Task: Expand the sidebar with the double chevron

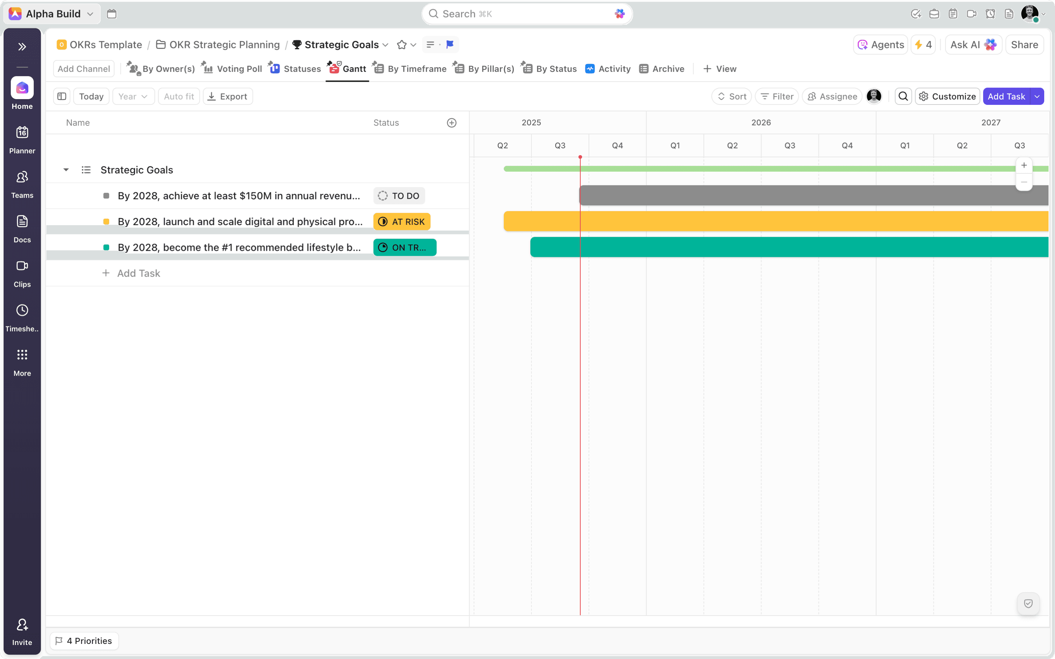Action: pyautogui.click(x=22, y=47)
